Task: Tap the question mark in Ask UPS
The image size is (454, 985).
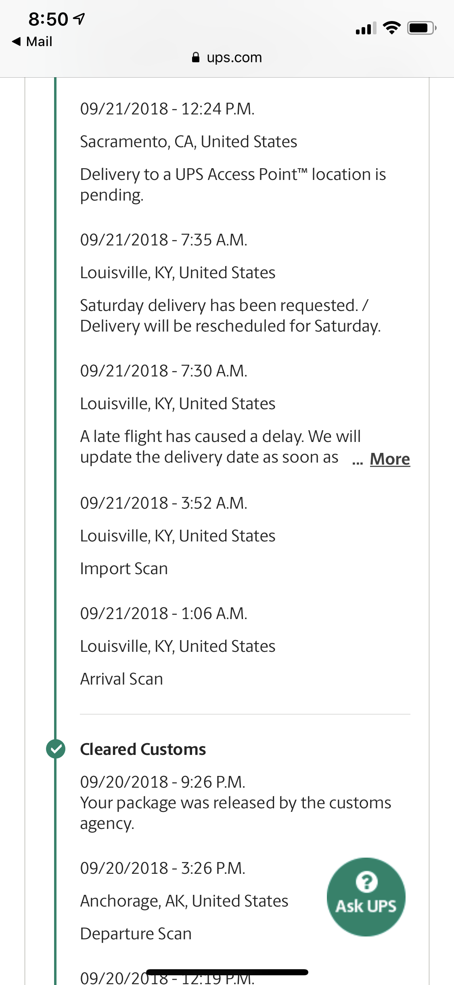Action: 367,881
